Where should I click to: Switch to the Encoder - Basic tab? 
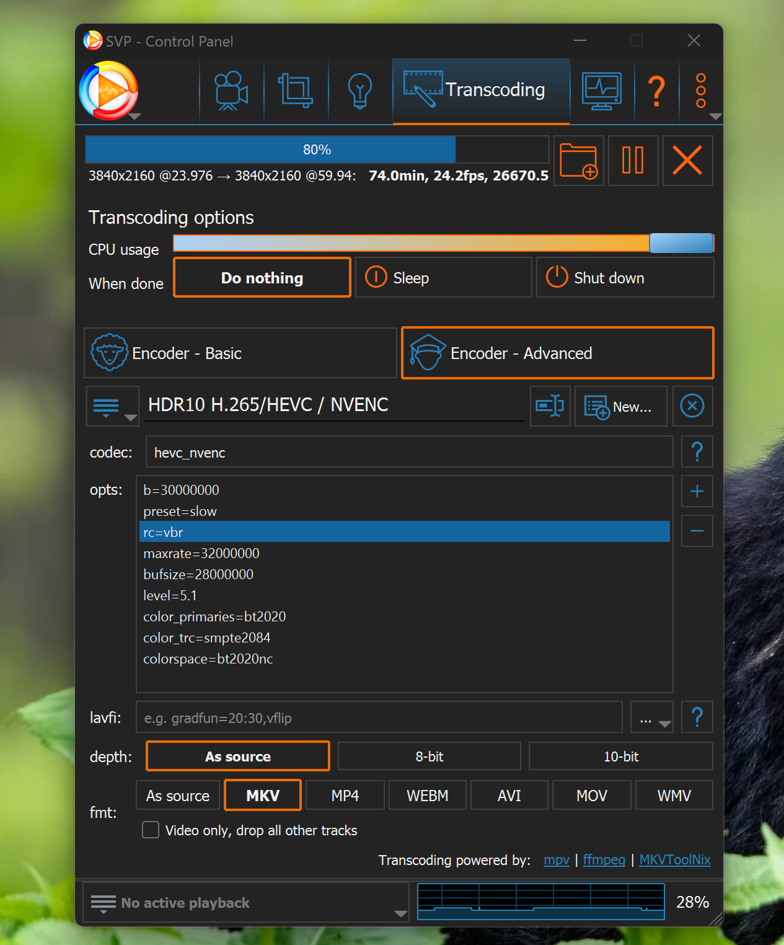pos(240,353)
